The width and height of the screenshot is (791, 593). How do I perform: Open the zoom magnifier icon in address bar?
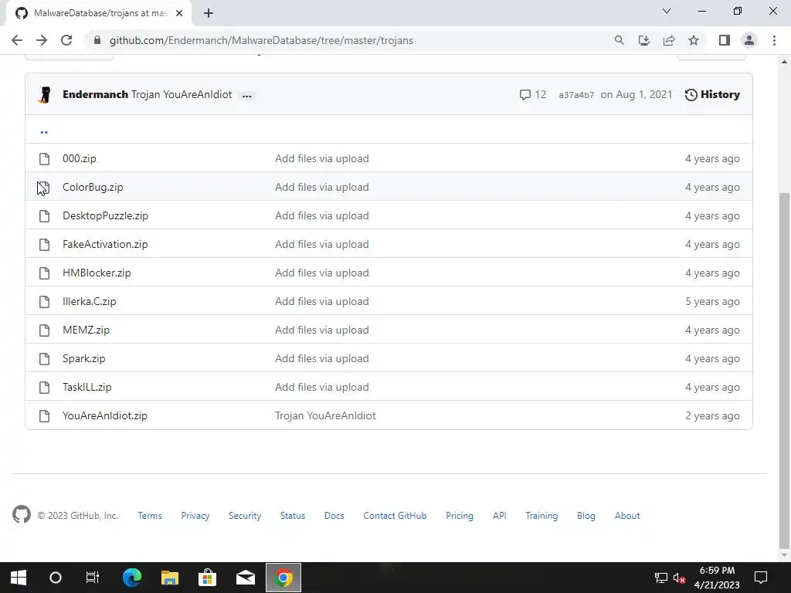pos(619,40)
